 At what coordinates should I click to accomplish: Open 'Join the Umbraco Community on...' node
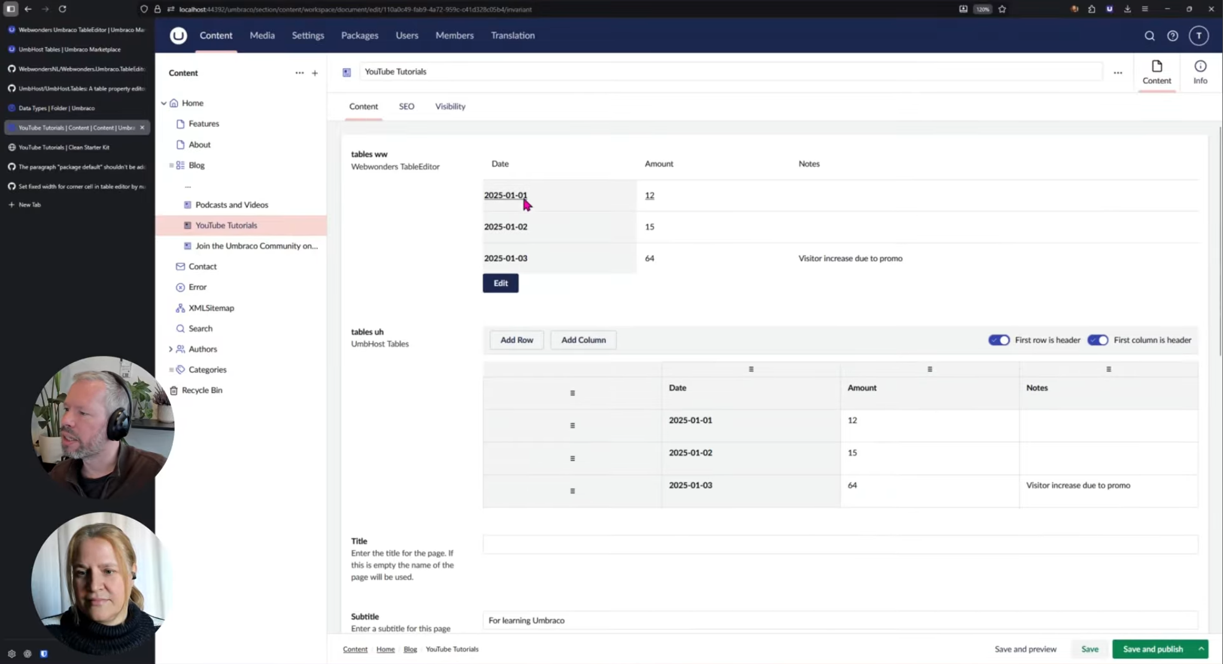(x=256, y=246)
